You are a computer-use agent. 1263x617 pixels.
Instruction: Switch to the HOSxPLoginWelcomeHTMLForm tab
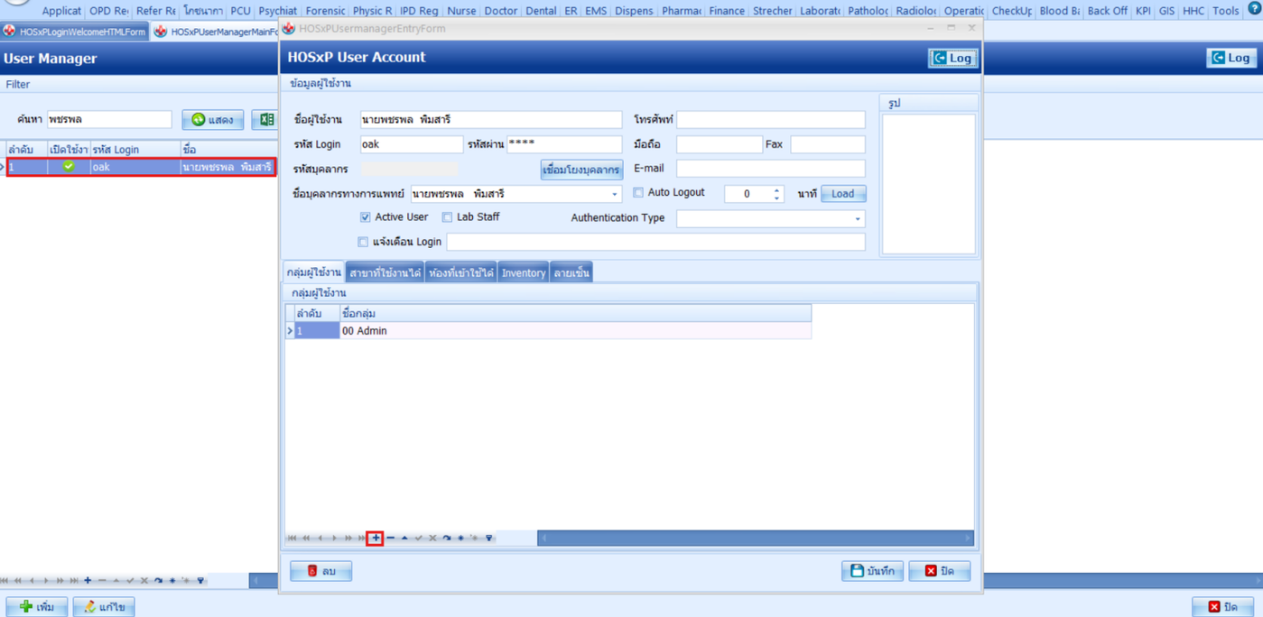(74, 32)
